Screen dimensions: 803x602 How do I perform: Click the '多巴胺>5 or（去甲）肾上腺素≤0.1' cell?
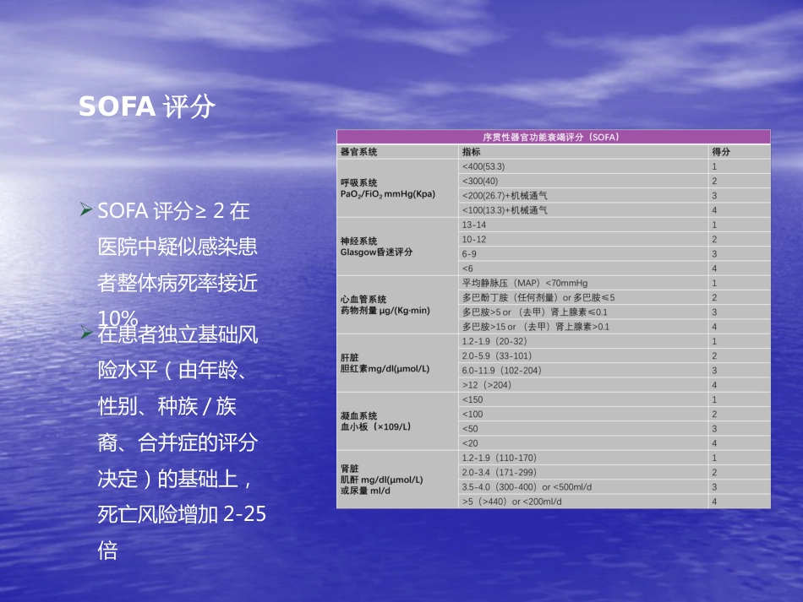[x=582, y=312]
